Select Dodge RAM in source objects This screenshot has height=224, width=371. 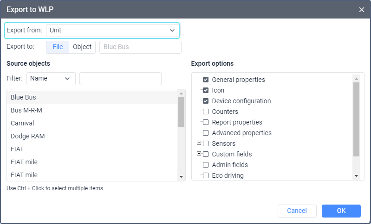tap(28, 136)
